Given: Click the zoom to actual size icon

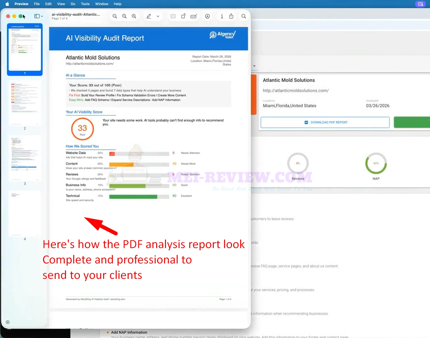Looking at the screenshot, I should [x=124, y=16].
